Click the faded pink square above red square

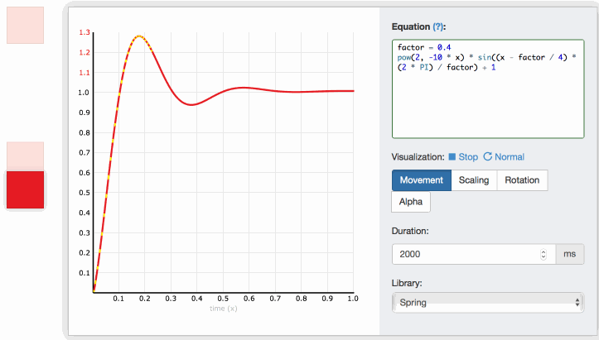[25, 156]
